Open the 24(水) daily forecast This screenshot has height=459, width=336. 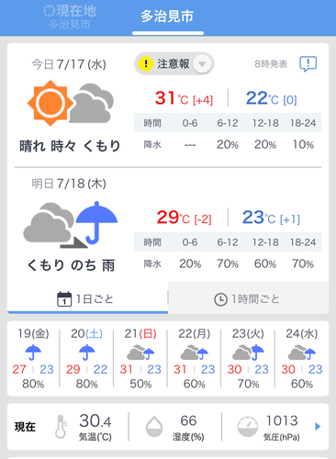click(x=302, y=358)
